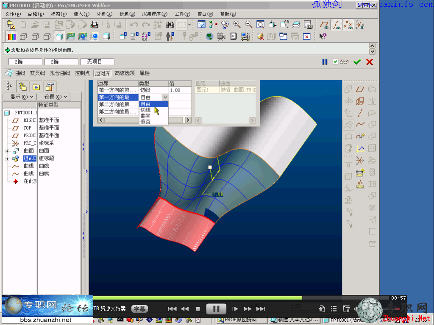Accept the feature with green check
434x325 pixels.
[357, 62]
